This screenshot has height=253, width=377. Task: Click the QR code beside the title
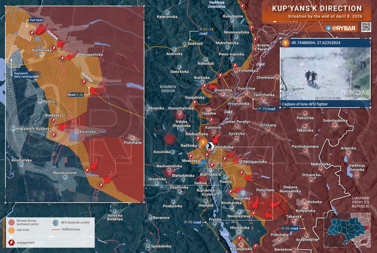click(366, 28)
